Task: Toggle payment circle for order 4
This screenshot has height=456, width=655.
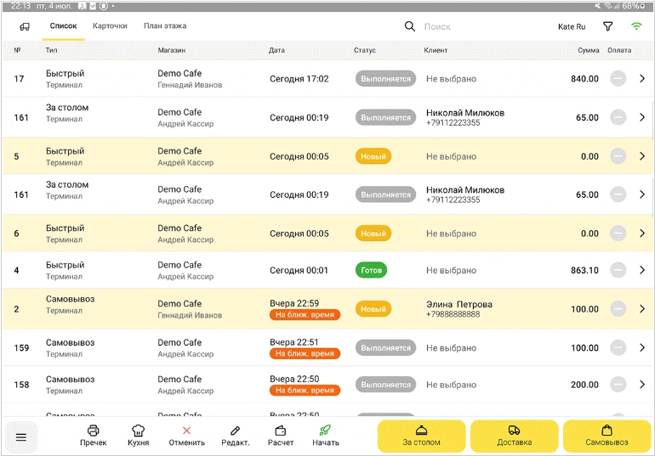Action: pos(618,271)
